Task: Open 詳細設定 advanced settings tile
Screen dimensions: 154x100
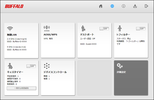Action: click(x=131, y=78)
